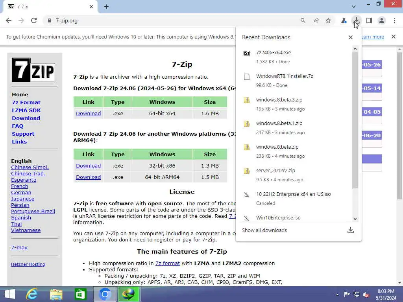Screen dimensions: 403x302
Task: Open File Explorer from the taskbar
Action: click(x=56, y=294)
